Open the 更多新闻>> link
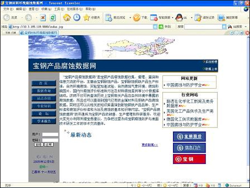The image size is (250, 188). point(149,145)
